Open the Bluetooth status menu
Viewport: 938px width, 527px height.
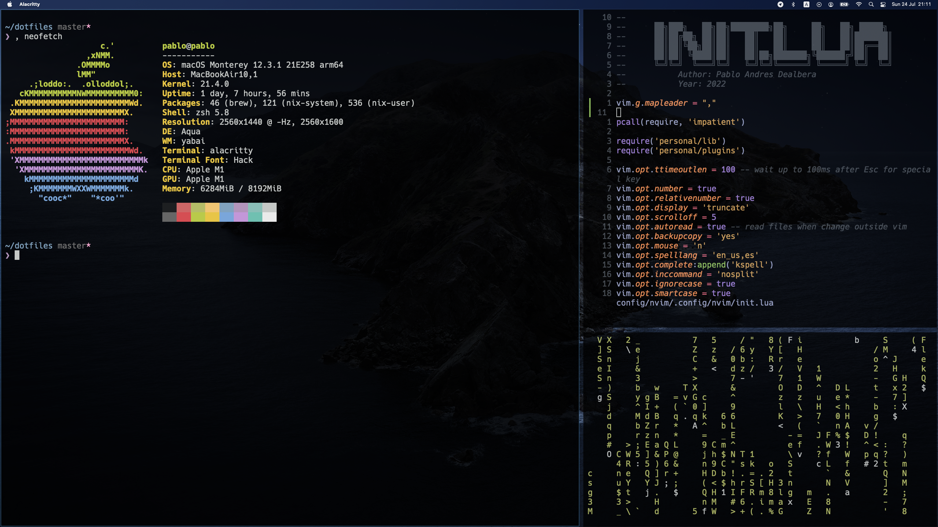793,4
